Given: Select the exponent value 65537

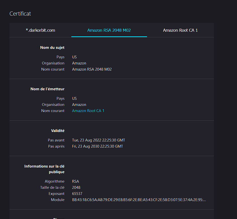Looking at the screenshot, I should pos(77,194).
